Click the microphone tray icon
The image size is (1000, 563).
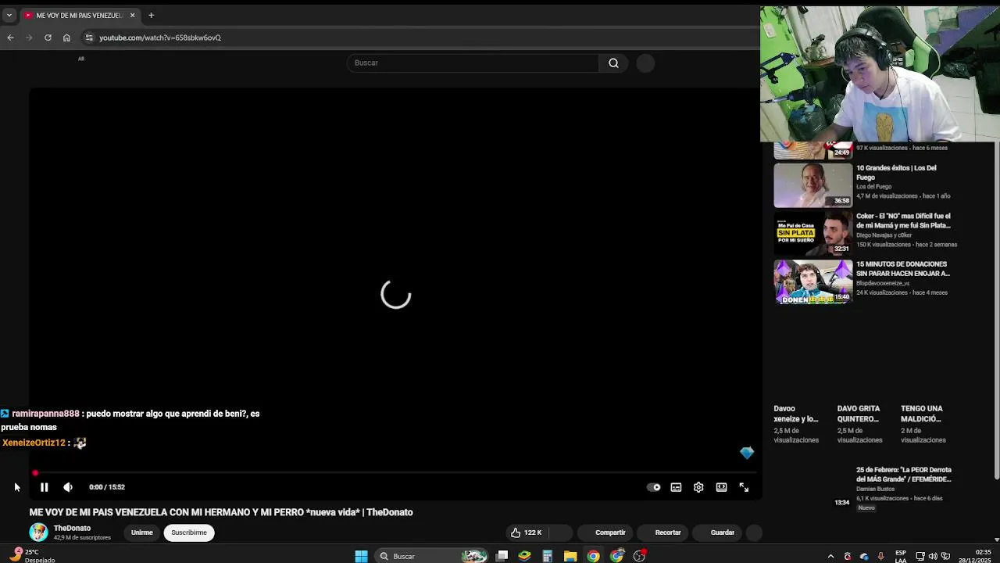pyautogui.click(x=881, y=557)
